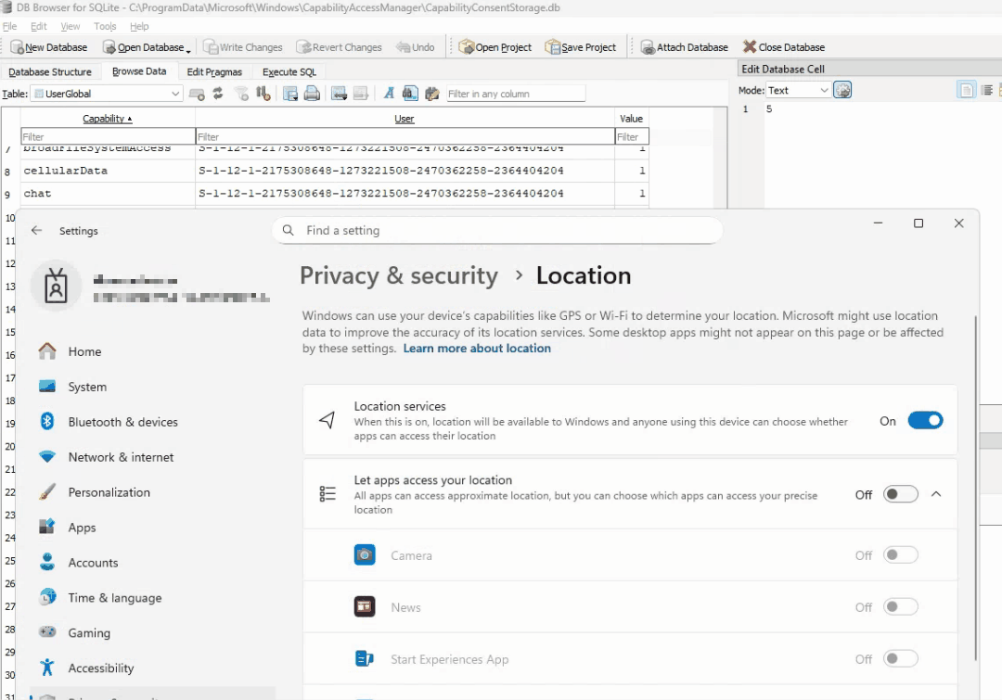Open the Table dropdown showing UserGlobal
Viewport: 1002px width, 700px height.
pos(107,94)
